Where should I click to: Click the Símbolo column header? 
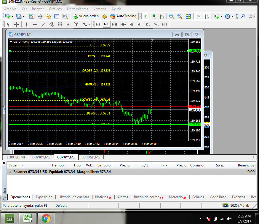104,165
